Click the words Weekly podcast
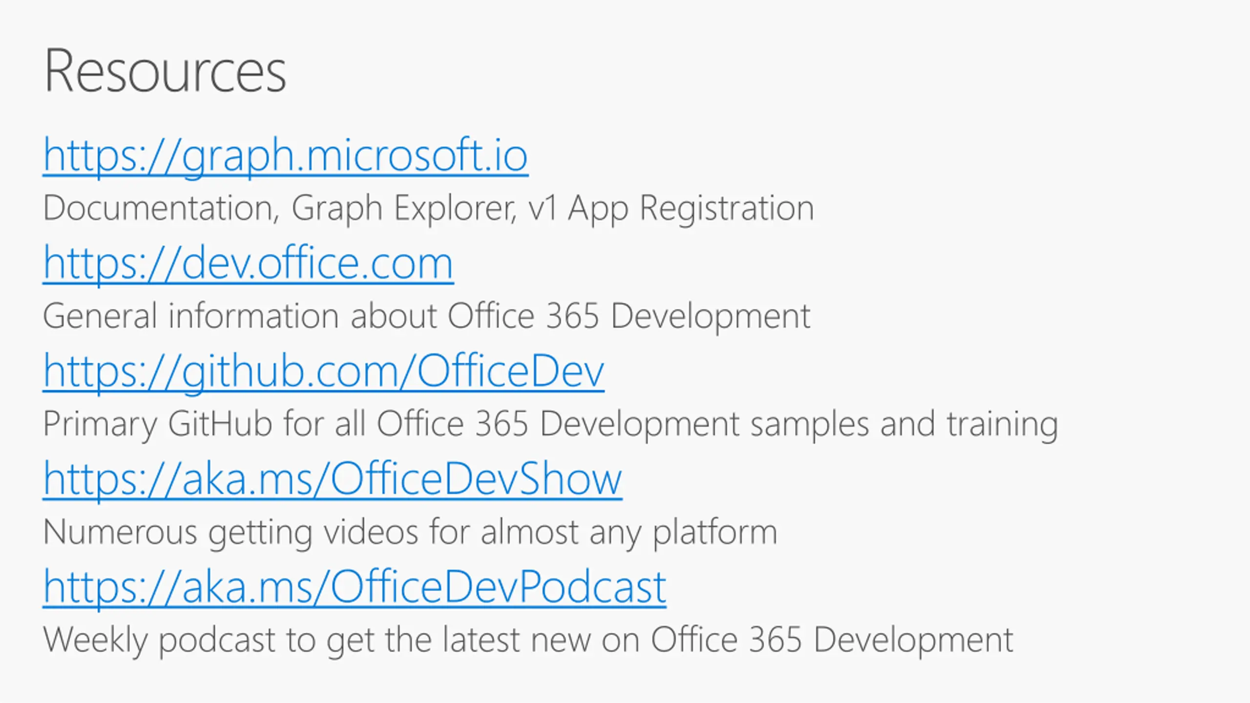 pyautogui.click(x=159, y=640)
